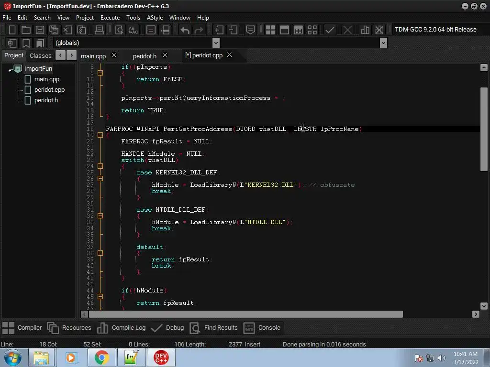Click the Toggle comment toolbar icon
The image size is (490, 367).
(x=250, y=30)
